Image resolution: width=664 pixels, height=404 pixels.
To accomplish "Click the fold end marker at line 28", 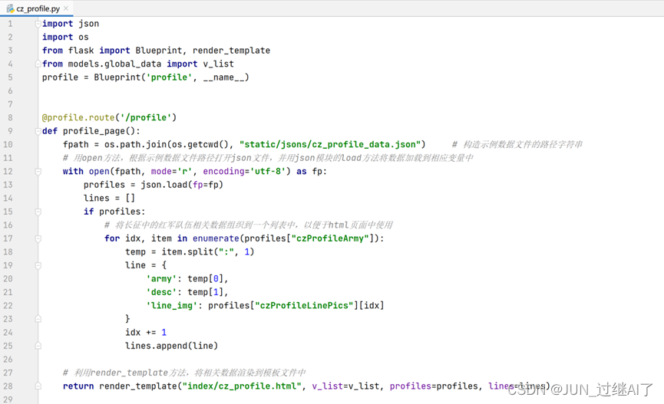I will pyautogui.click(x=38, y=386).
